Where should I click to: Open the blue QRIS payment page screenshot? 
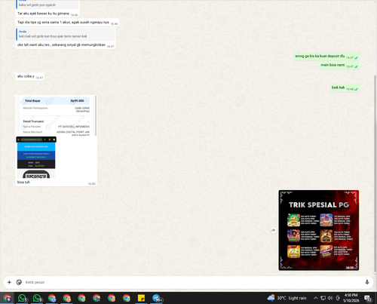point(36,157)
